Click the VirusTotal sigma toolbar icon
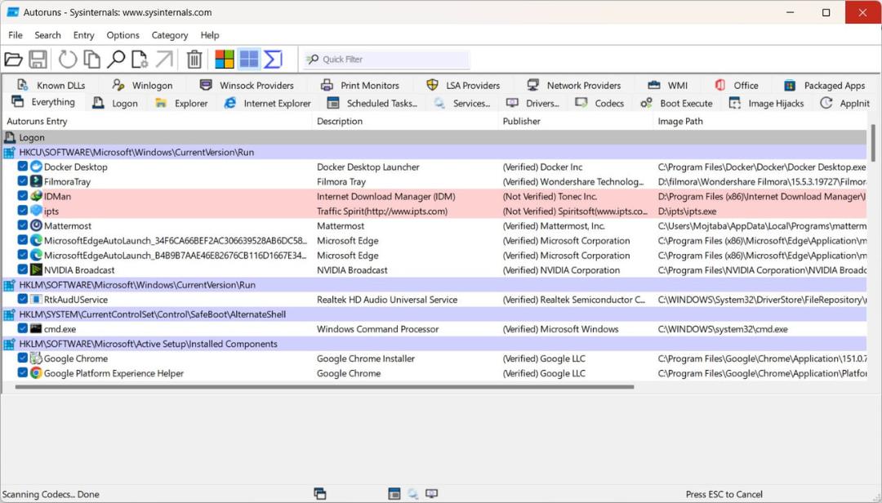The width and height of the screenshot is (882, 503). tap(273, 59)
